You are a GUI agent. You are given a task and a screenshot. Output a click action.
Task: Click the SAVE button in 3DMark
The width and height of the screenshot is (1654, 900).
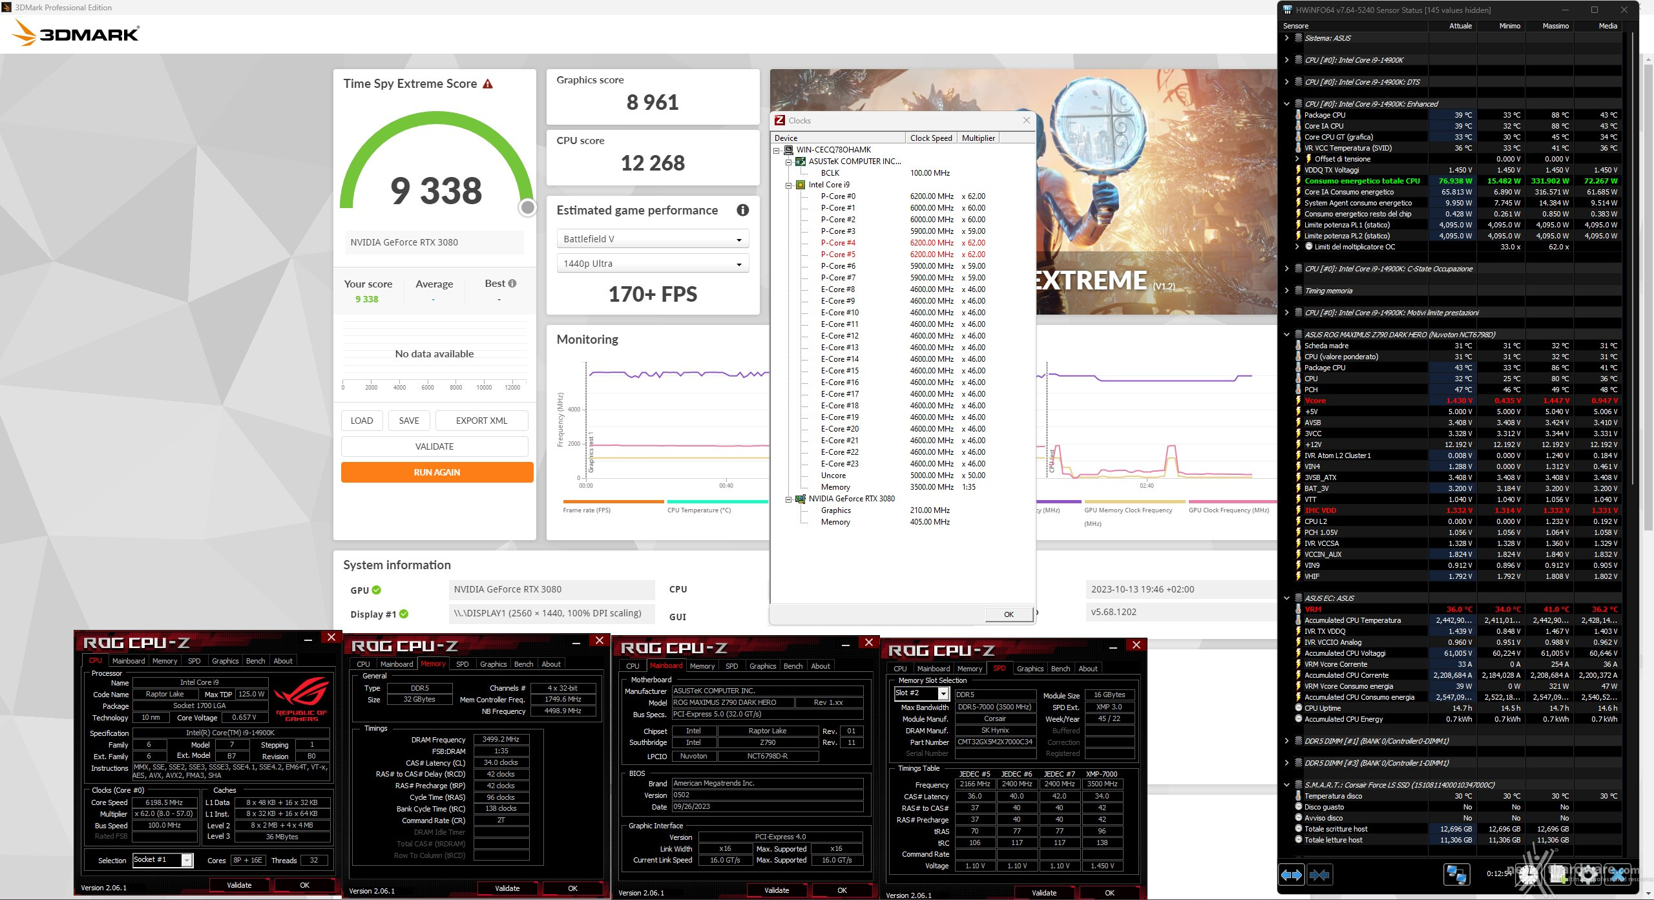click(409, 421)
